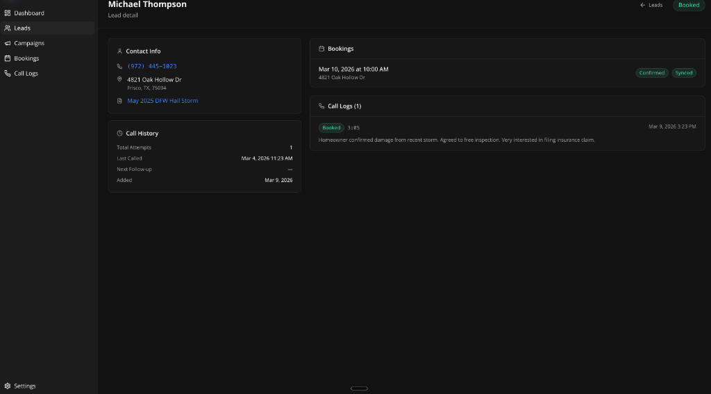
Task: Open the May 2025 DFW Hail Storm campaign link
Action: [162, 101]
